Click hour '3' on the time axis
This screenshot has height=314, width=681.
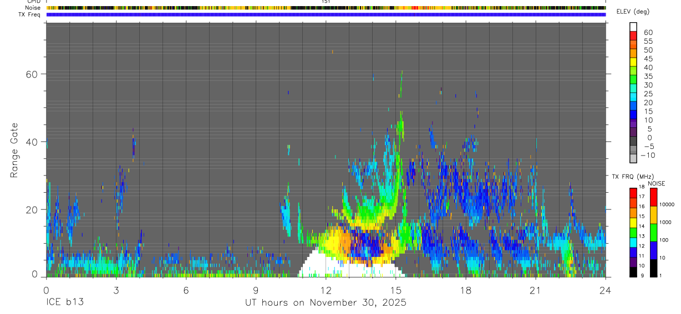116,289
